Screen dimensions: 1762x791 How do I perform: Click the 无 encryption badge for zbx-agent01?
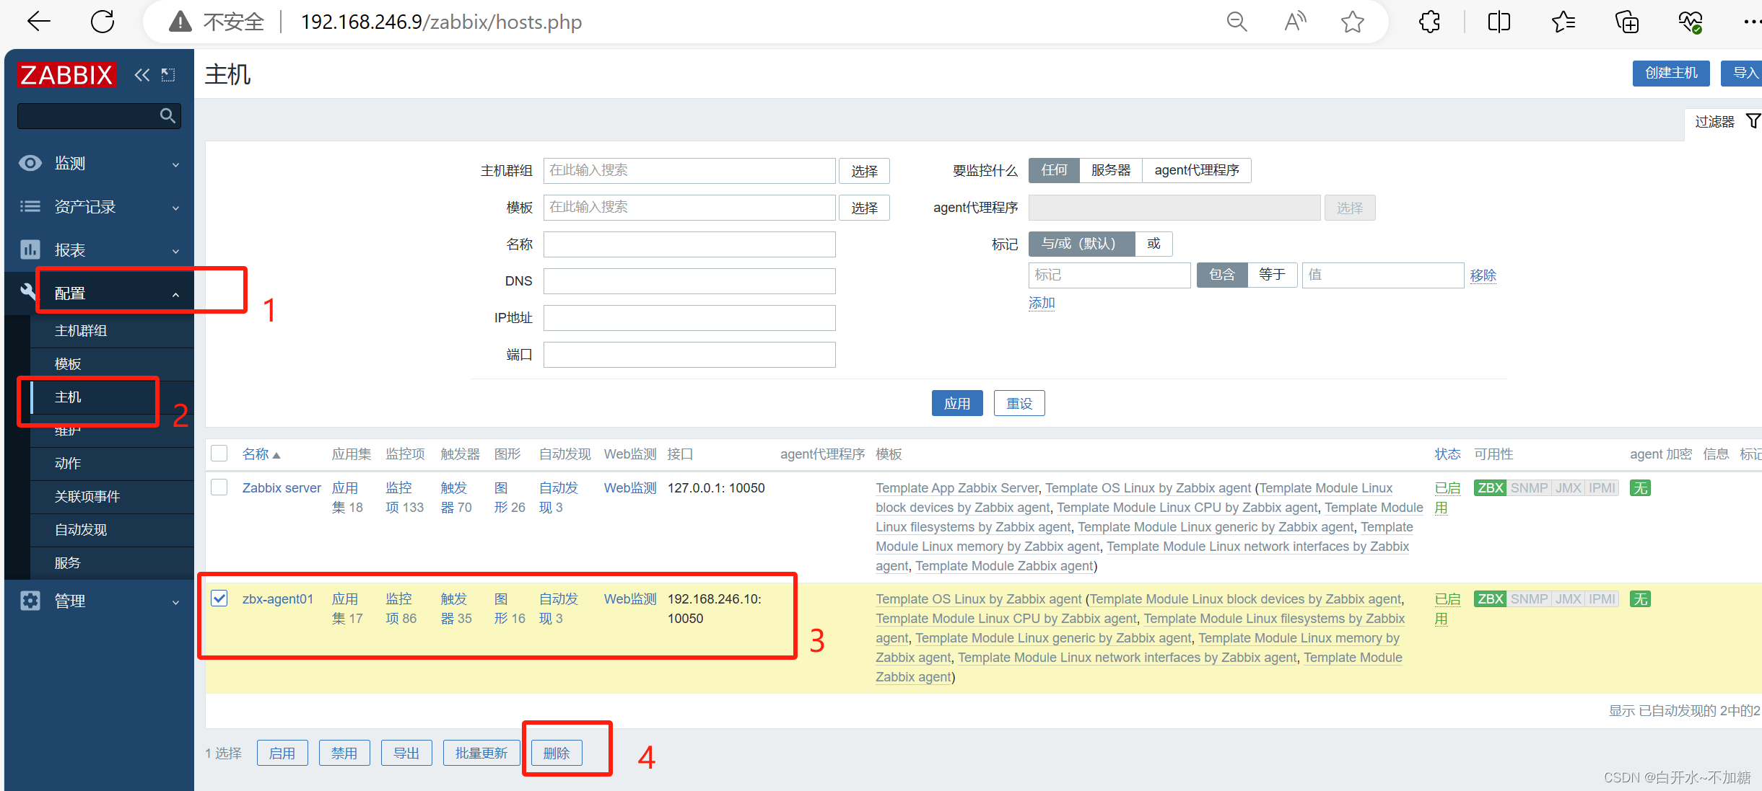click(x=1641, y=599)
